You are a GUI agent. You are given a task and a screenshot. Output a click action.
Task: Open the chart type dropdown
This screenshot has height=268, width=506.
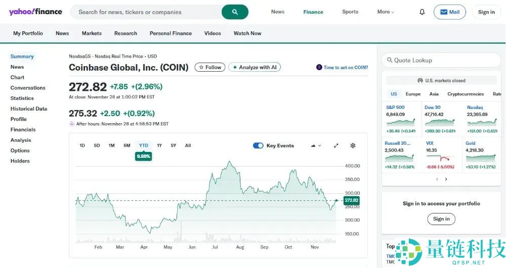point(316,145)
